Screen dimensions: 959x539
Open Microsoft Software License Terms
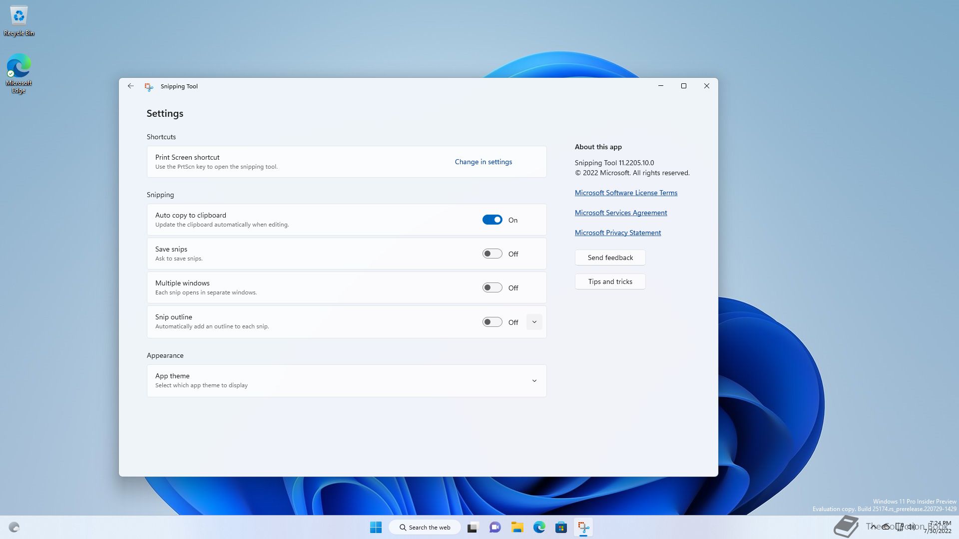coord(626,193)
